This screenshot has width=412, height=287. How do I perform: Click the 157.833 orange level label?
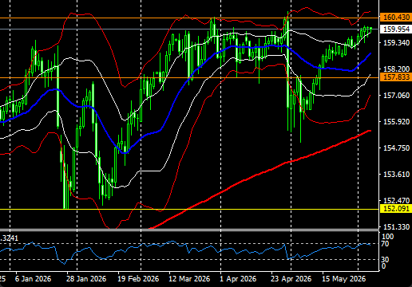pyautogui.click(x=396, y=77)
